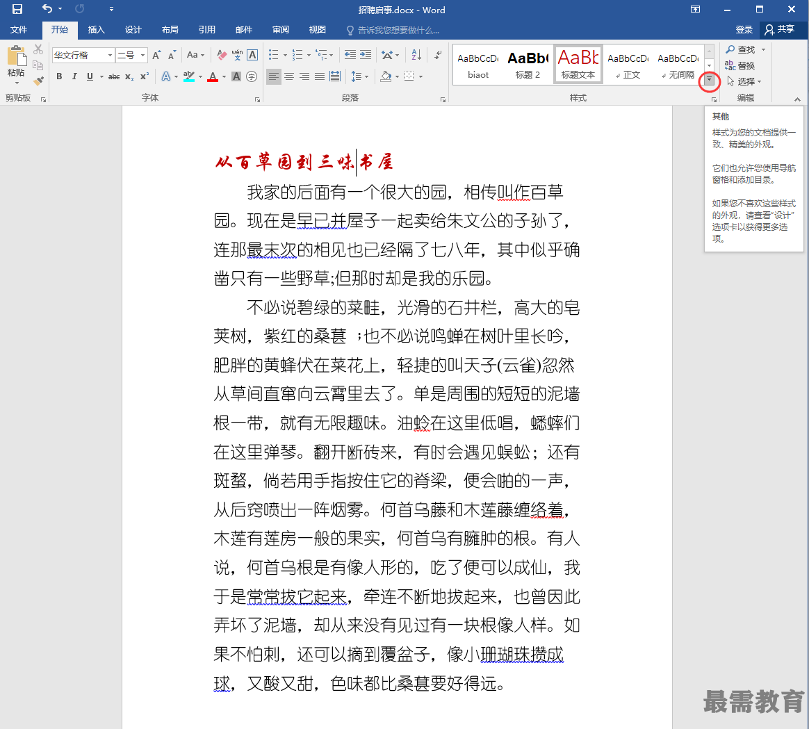Click the Save icon in quick access toolbar

pos(17,9)
